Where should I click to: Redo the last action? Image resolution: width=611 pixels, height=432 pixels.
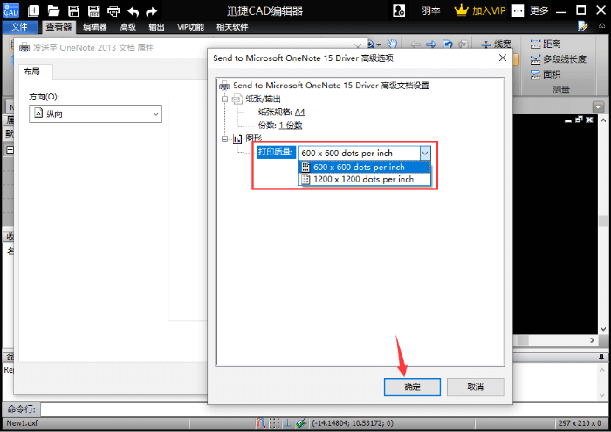click(x=152, y=11)
